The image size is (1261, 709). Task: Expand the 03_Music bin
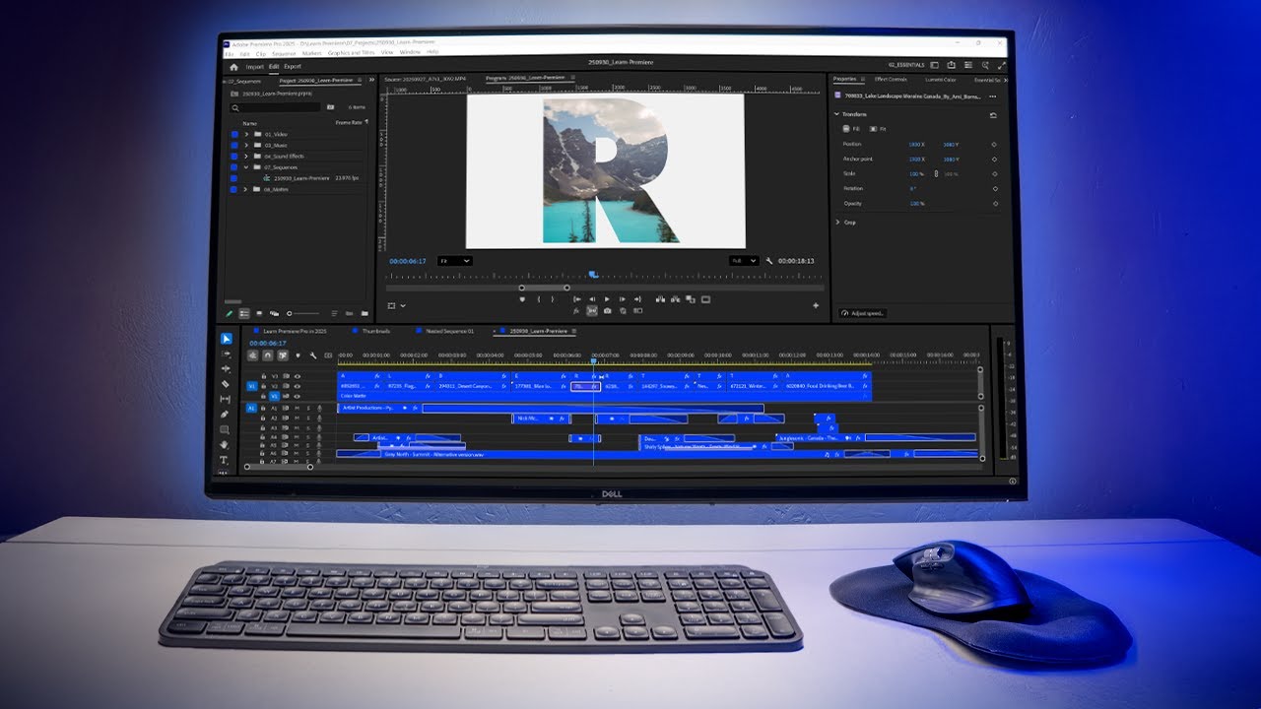tap(246, 145)
